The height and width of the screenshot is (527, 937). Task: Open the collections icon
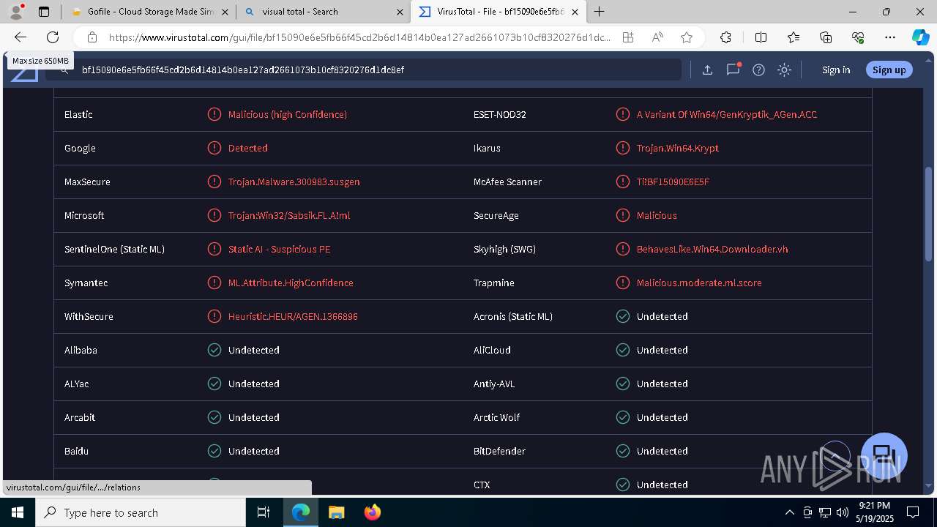(x=826, y=37)
